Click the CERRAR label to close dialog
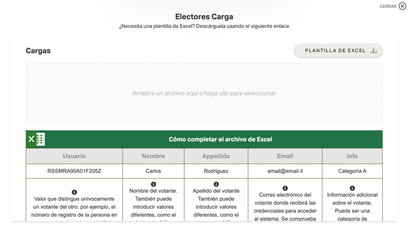Screen dimensions: 408x233 (x=387, y=6)
